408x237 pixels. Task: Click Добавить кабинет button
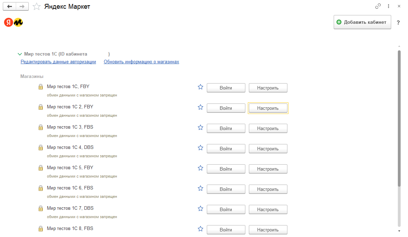362,22
